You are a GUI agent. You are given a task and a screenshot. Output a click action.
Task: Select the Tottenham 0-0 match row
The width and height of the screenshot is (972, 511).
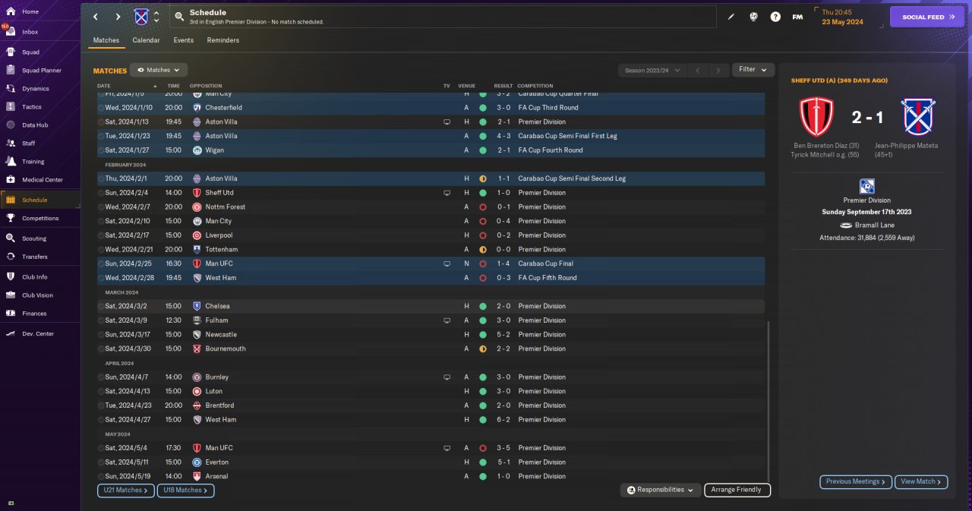(431, 249)
